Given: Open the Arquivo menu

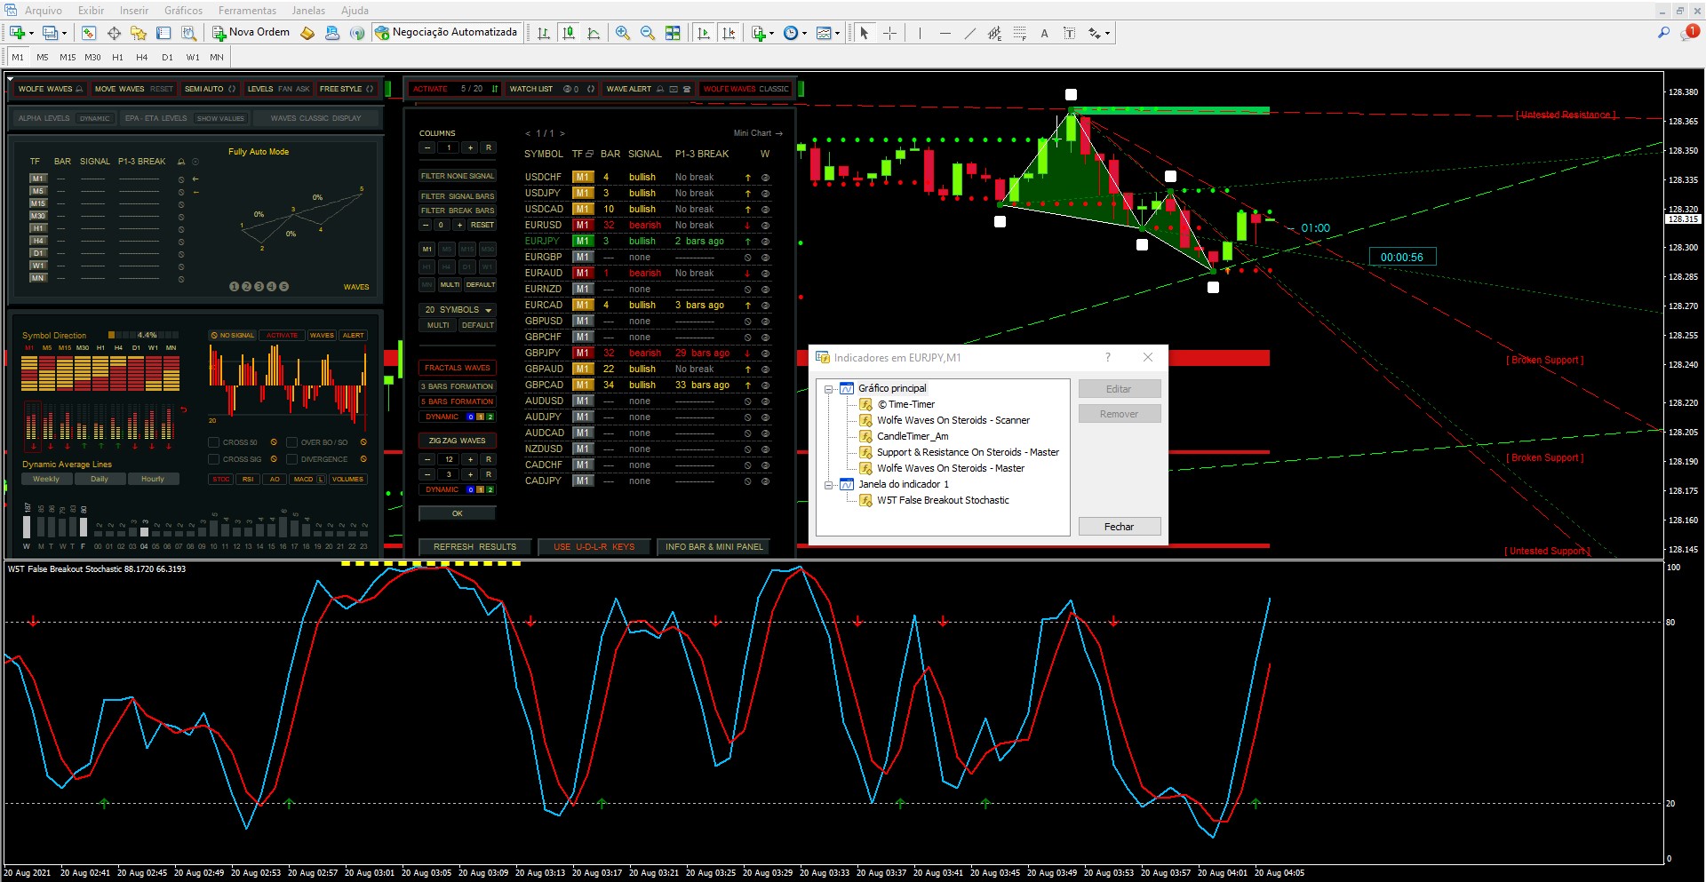Looking at the screenshot, I should click(44, 11).
